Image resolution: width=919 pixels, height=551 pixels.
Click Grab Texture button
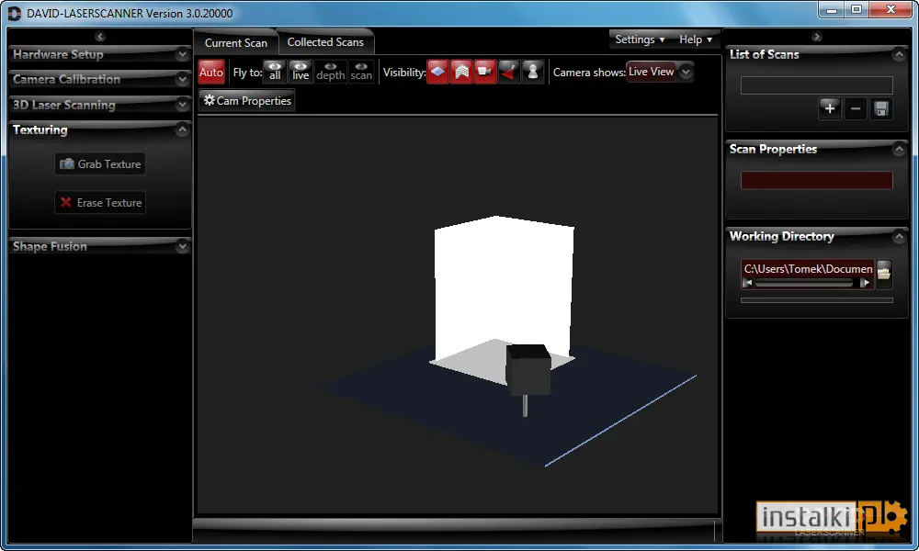pos(100,164)
